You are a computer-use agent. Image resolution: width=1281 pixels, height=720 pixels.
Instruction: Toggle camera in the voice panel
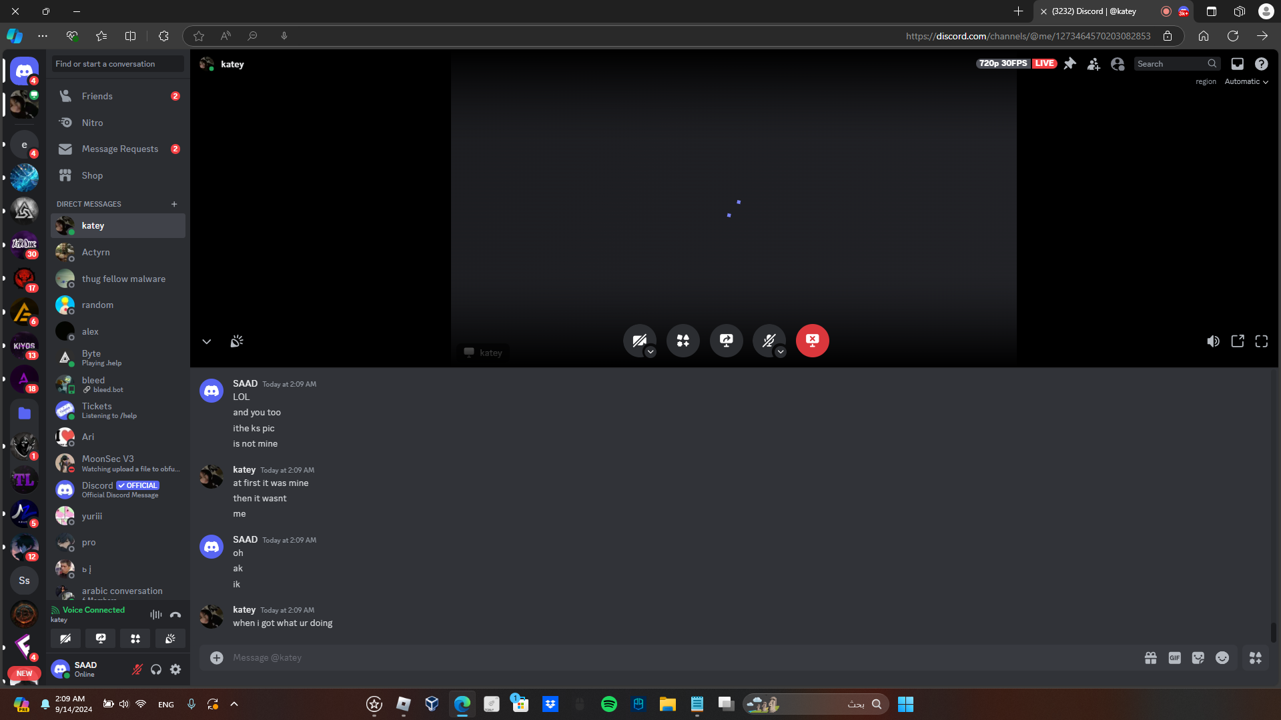(x=65, y=639)
